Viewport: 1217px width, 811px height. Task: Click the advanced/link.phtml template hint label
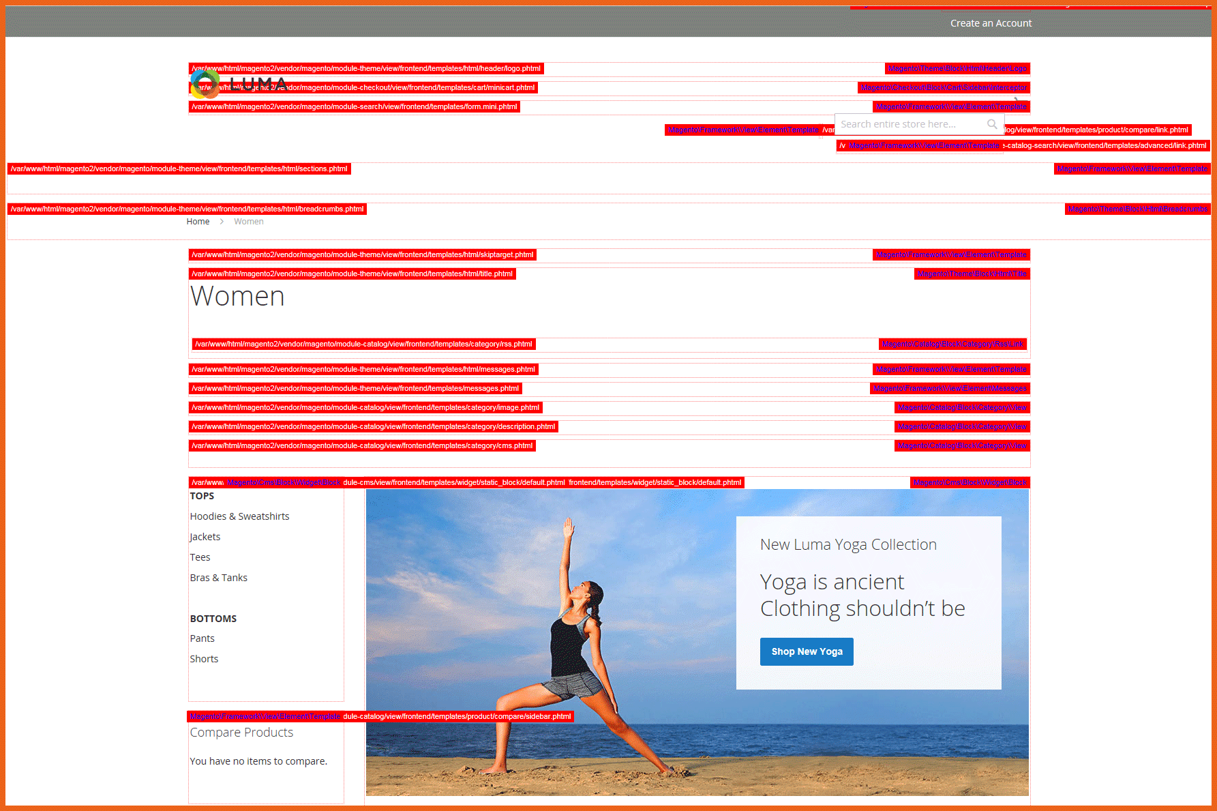click(x=1105, y=145)
